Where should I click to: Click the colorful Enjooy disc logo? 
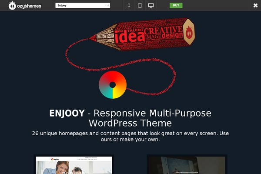[x=113, y=85]
